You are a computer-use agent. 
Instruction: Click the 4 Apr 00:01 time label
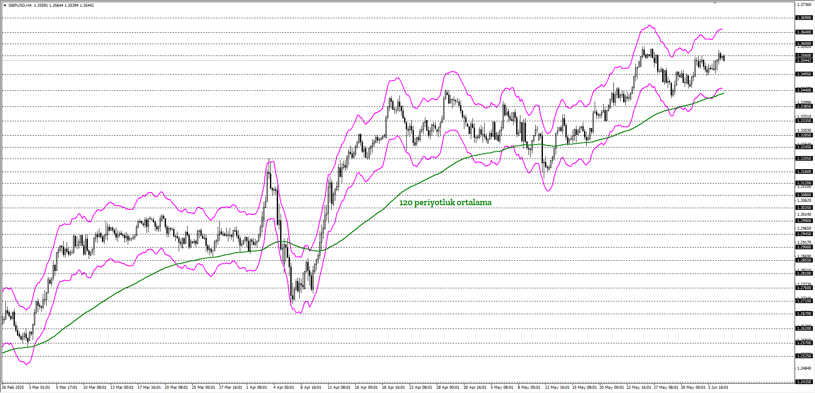284,387
